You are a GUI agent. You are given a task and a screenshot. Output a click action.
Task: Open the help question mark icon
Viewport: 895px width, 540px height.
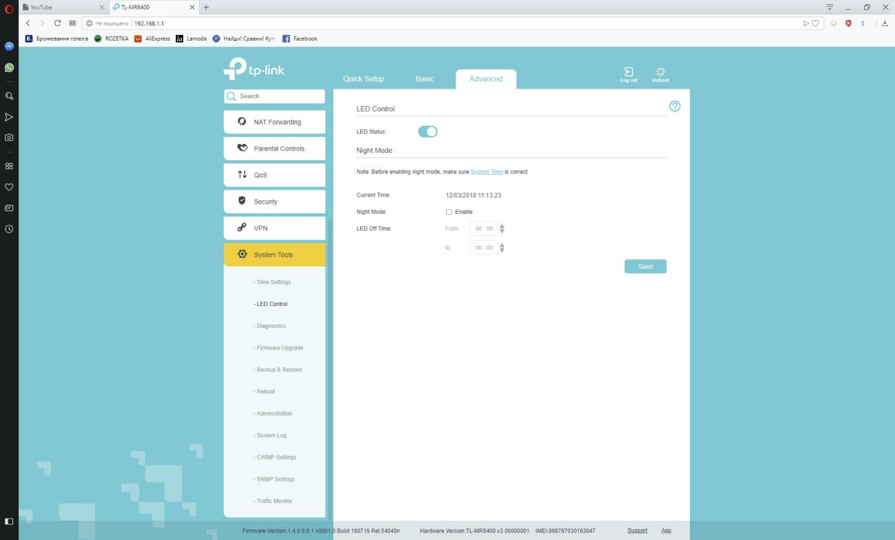[675, 106]
